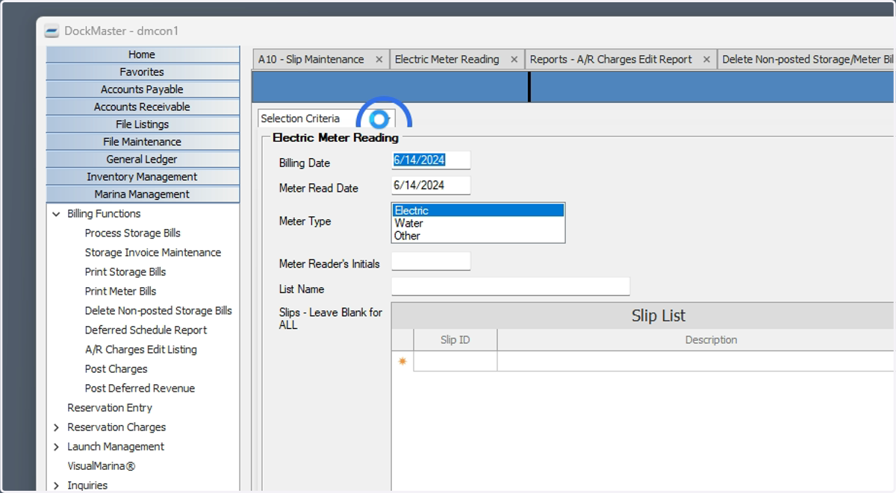Click the Billing Date field

(x=431, y=160)
